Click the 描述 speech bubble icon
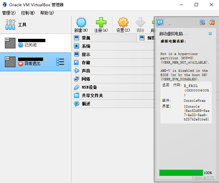 (76, 104)
